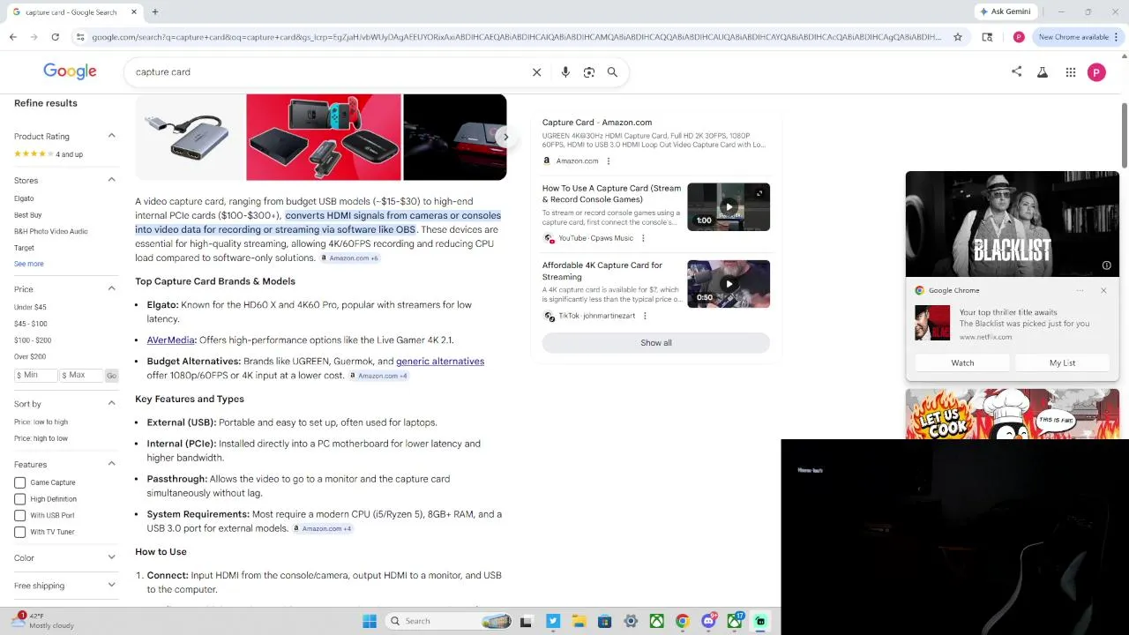Clear the search box with the X
The image size is (1129, 635).
(536, 72)
